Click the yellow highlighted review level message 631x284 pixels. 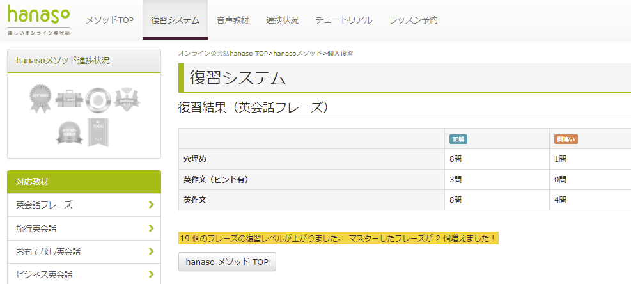(x=338, y=239)
